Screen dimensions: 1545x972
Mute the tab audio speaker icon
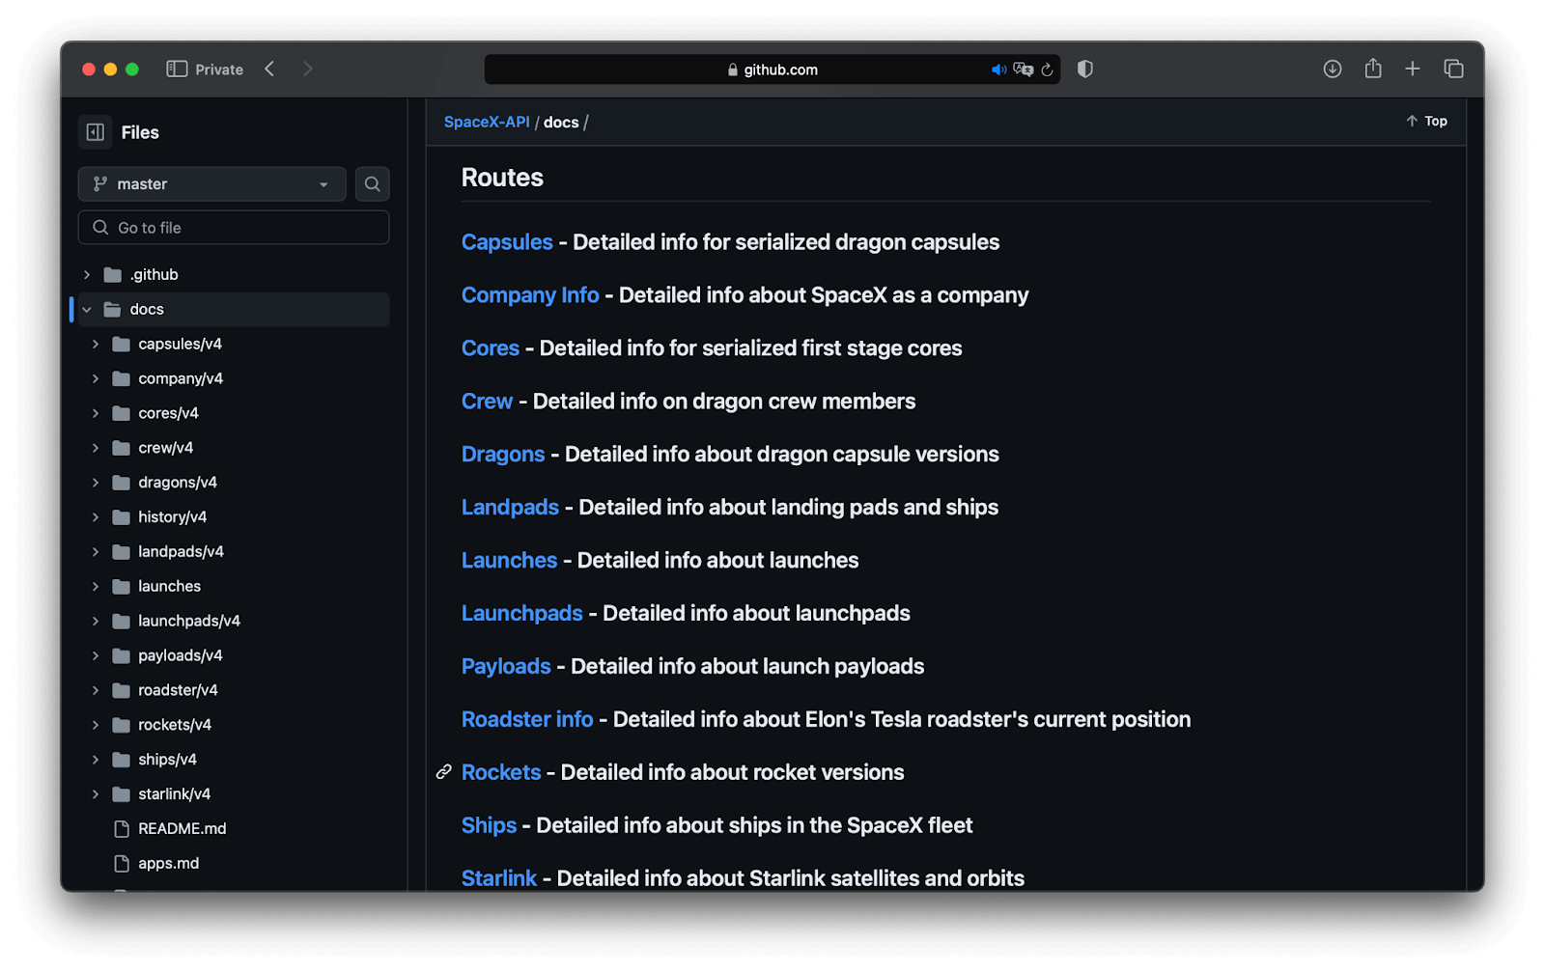[x=998, y=69]
